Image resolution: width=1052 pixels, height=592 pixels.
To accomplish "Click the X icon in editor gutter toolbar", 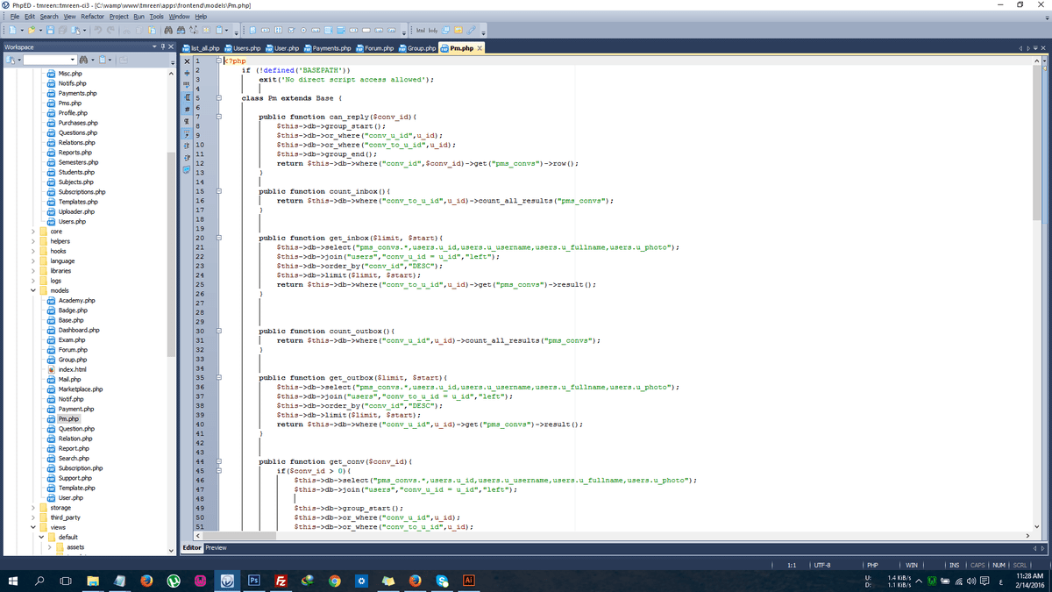I will pyautogui.click(x=187, y=61).
